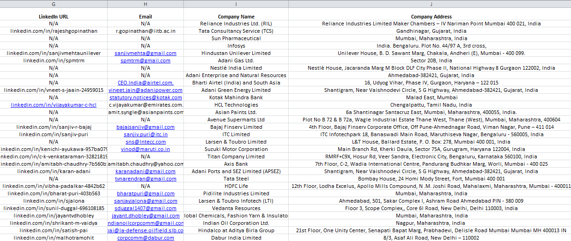Select Sector 20B, India address cell
The height and width of the screenshot is (241, 571).
click(430, 60)
